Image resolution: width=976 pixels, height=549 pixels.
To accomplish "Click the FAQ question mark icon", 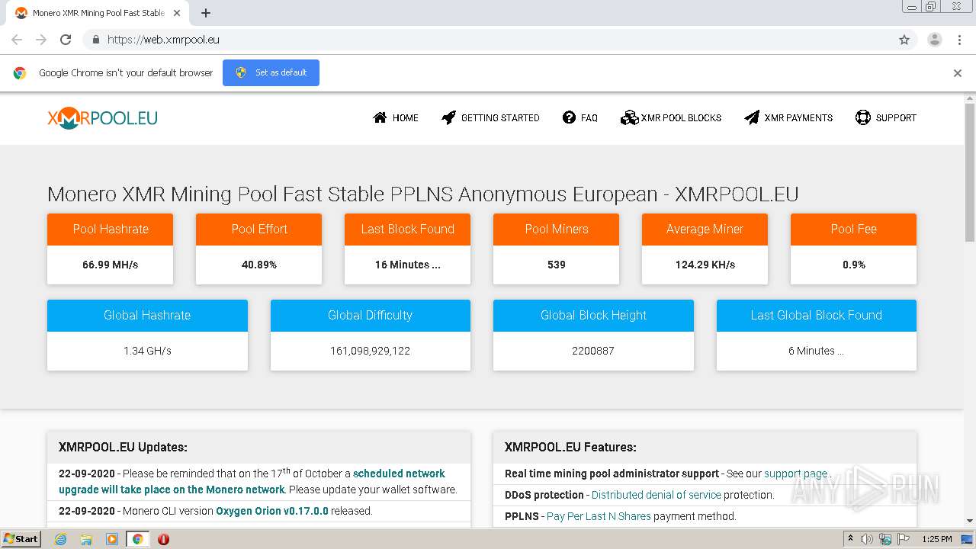I will [x=569, y=117].
